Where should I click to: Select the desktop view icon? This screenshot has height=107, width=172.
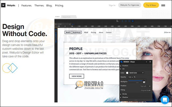[133, 21]
